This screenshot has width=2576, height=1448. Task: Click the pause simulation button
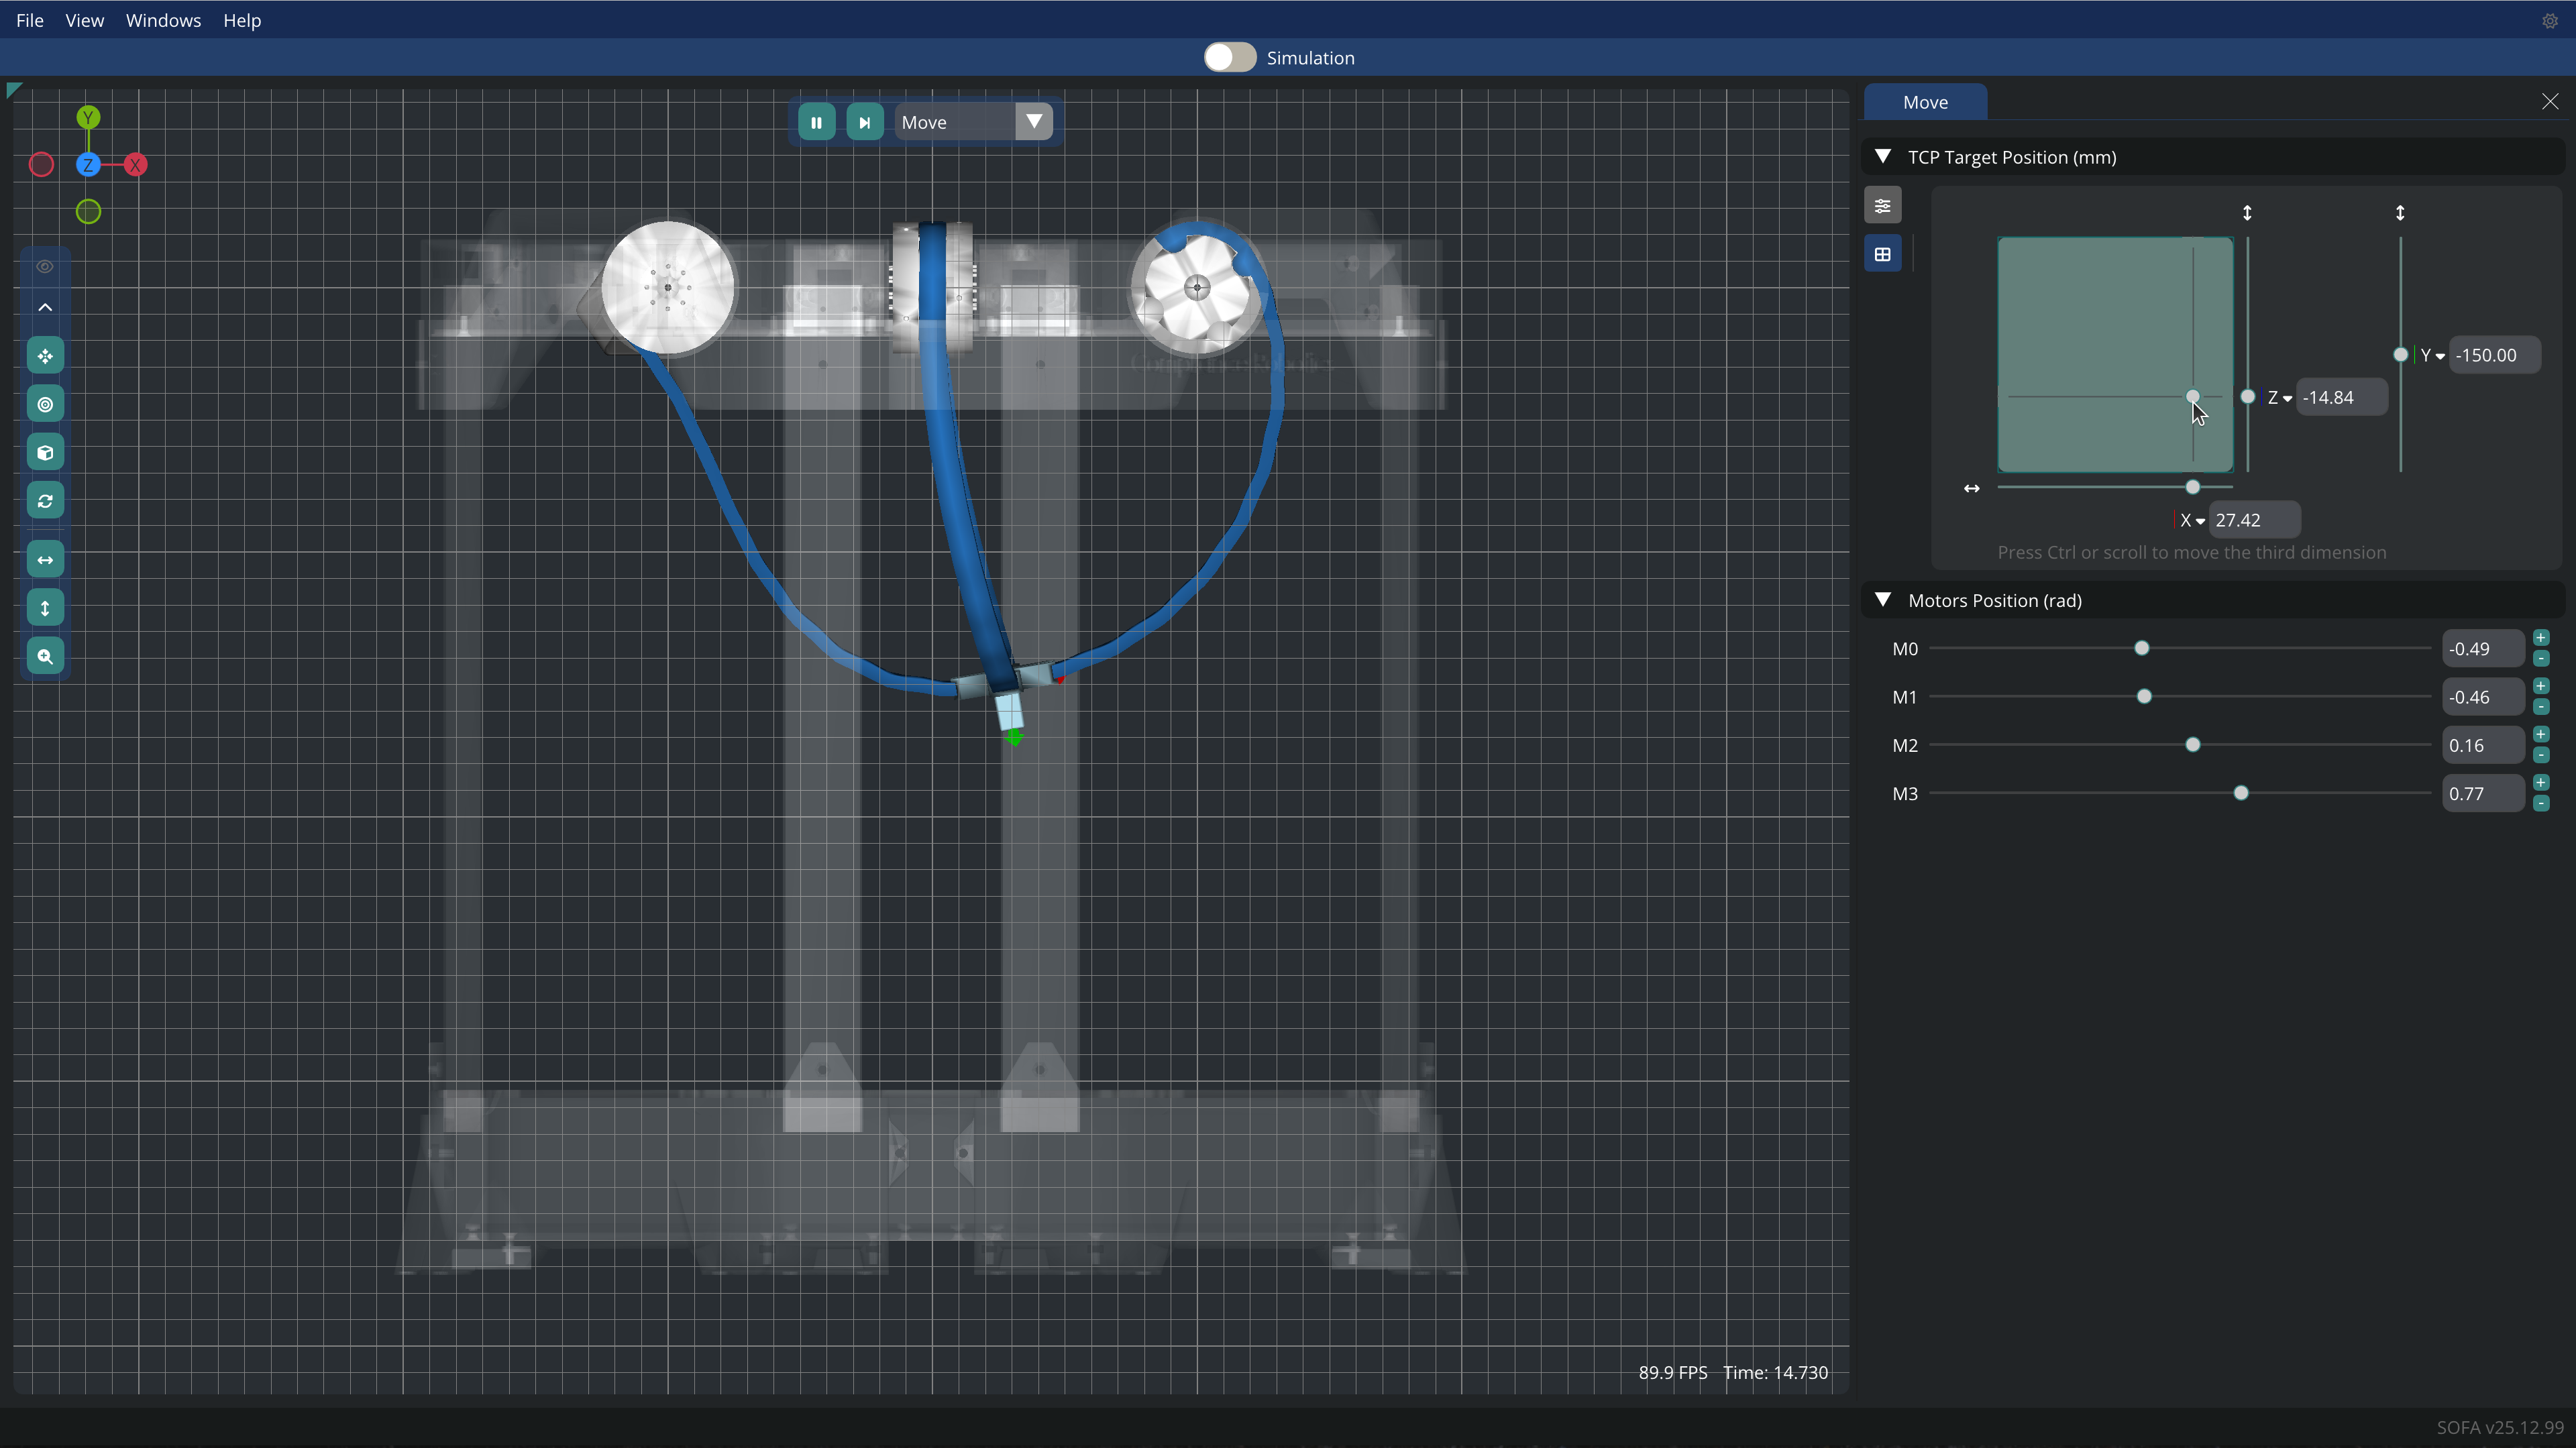click(816, 122)
